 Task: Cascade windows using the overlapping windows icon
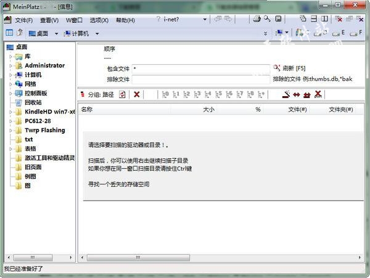point(303,18)
